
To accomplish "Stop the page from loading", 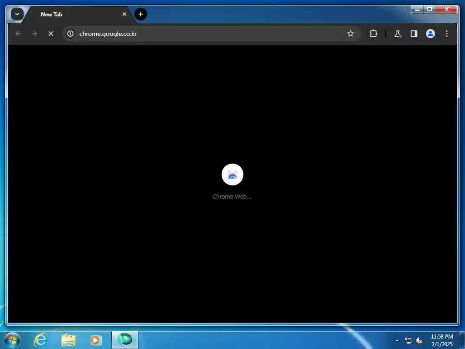I will [51, 34].
